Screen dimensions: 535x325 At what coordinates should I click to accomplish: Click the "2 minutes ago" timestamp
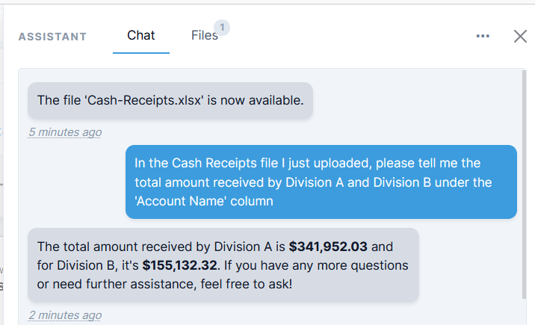(65, 315)
